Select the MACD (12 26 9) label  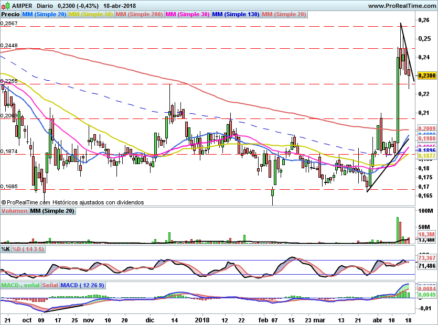[83, 286]
